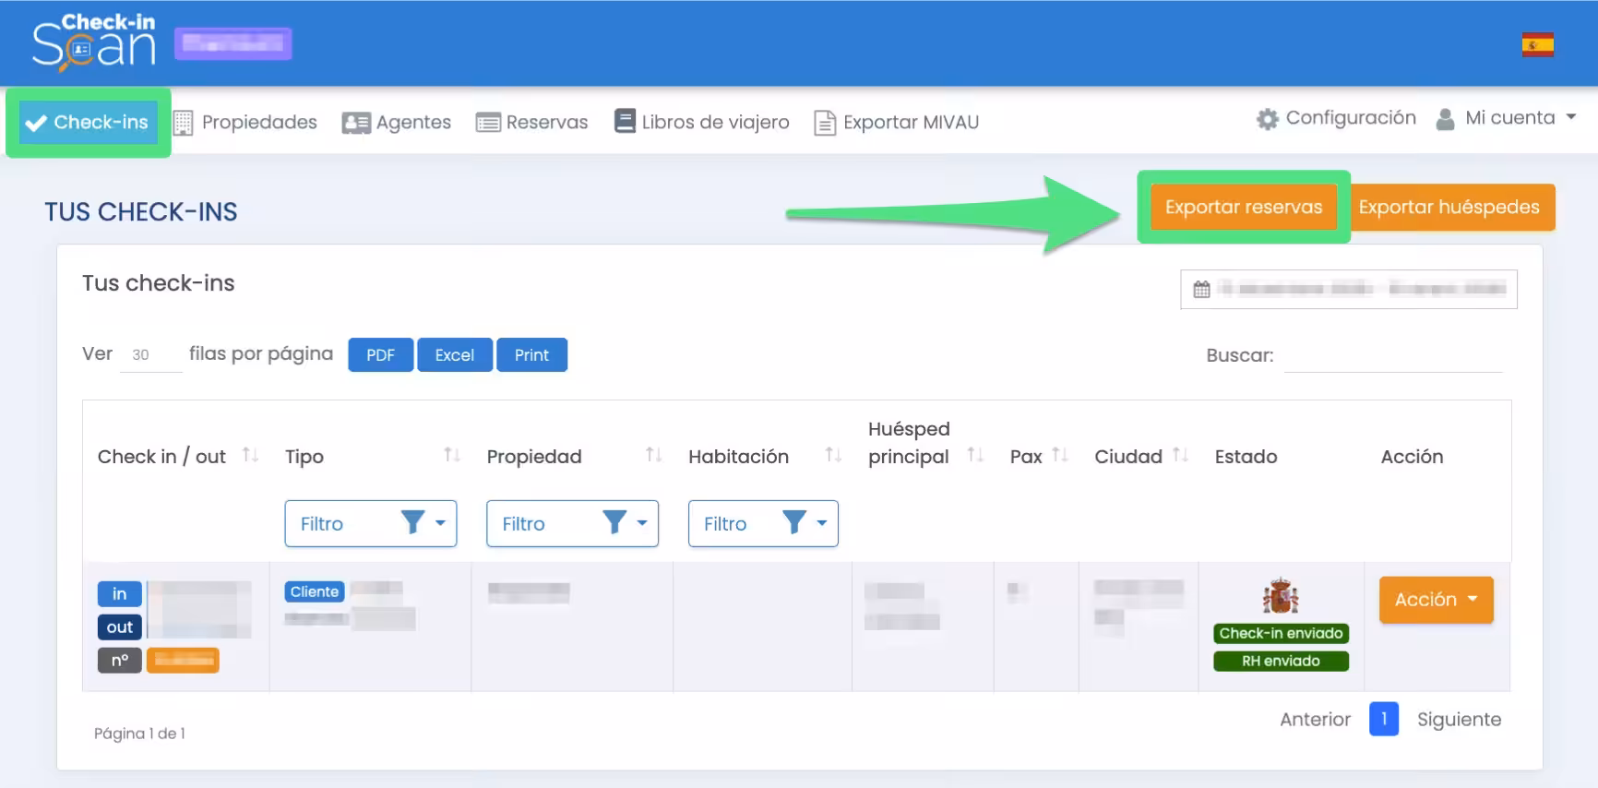The height and width of the screenshot is (788, 1598).
Task: Click into the Buscar search field
Action: 1393,356
